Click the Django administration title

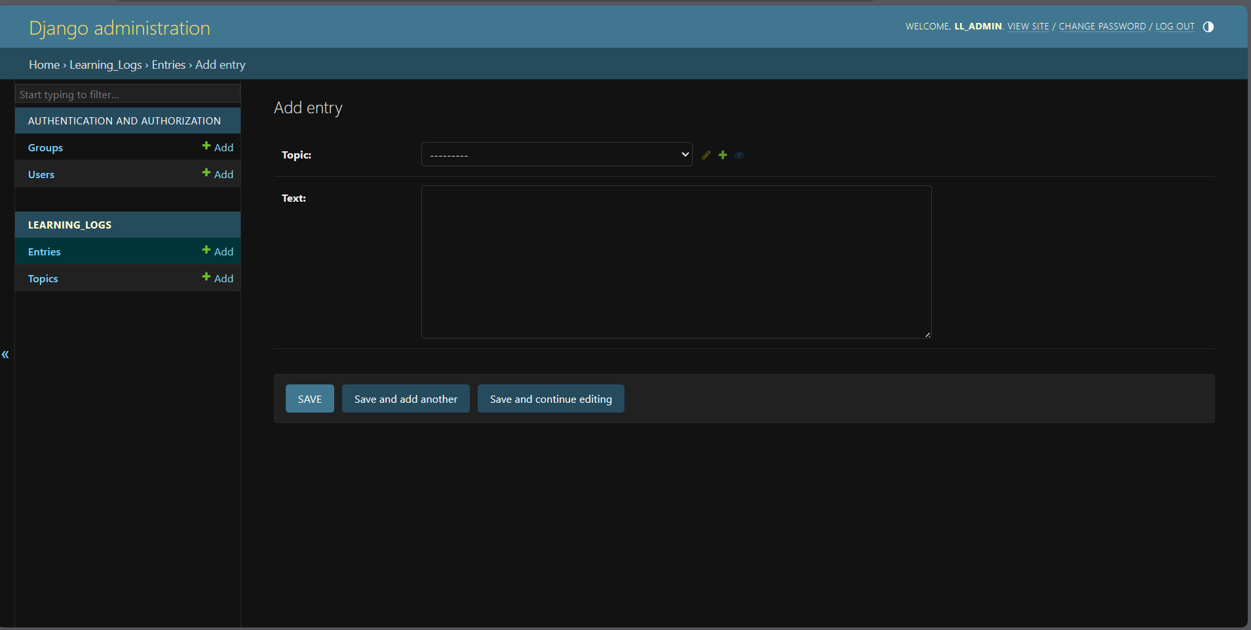pos(119,28)
